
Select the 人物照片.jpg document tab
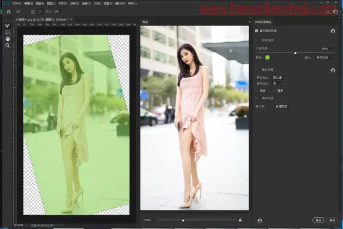click(x=41, y=19)
